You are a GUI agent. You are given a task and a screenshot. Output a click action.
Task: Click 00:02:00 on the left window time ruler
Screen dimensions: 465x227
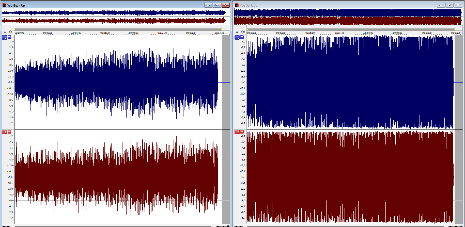tap(133, 33)
